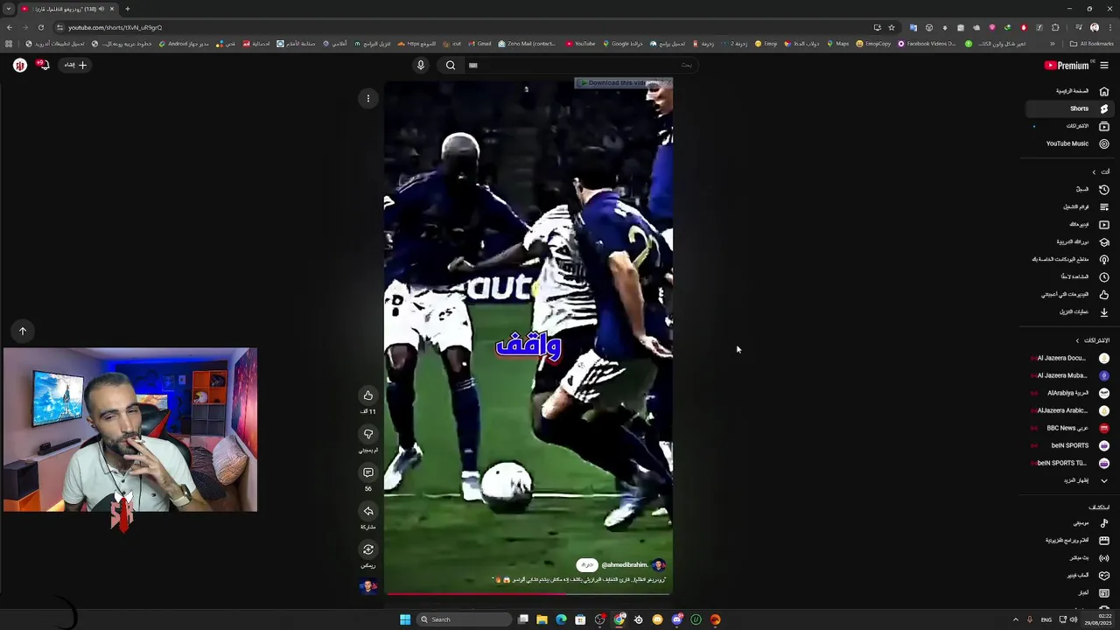
Task: Click the Chrome address bar URL
Action: [x=115, y=27]
